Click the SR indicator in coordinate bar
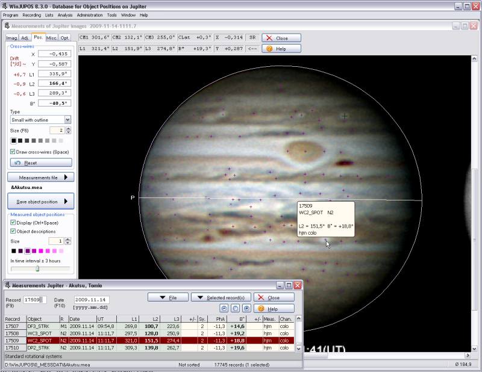The height and width of the screenshot is (372, 482). point(252,37)
